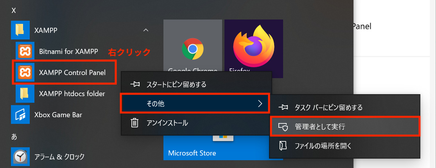Image resolution: width=436 pixels, height=168 pixels.
Task: Open XAMPP htdocs folder icon
Action: click(25, 94)
